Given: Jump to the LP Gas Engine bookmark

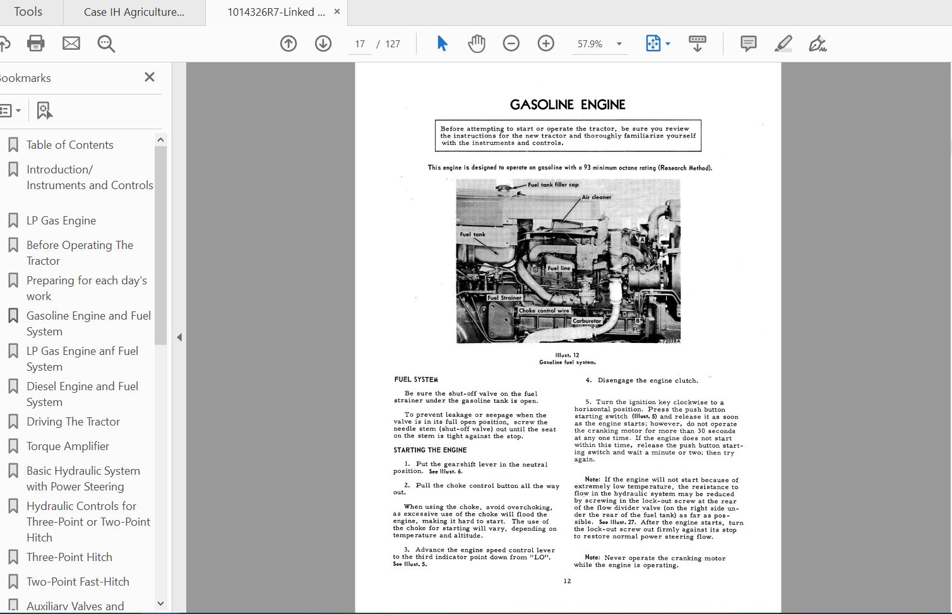Looking at the screenshot, I should (x=61, y=221).
